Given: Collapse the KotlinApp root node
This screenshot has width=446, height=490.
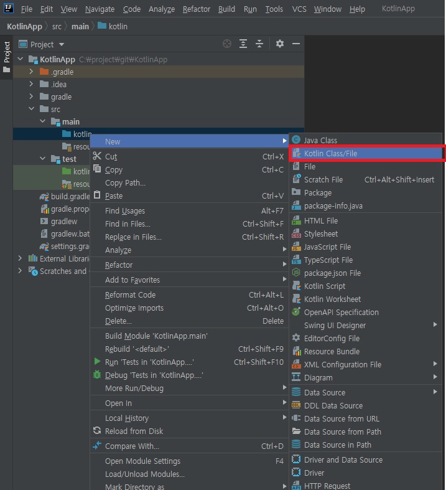Looking at the screenshot, I should pyautogui.click(x=21, y=59).
